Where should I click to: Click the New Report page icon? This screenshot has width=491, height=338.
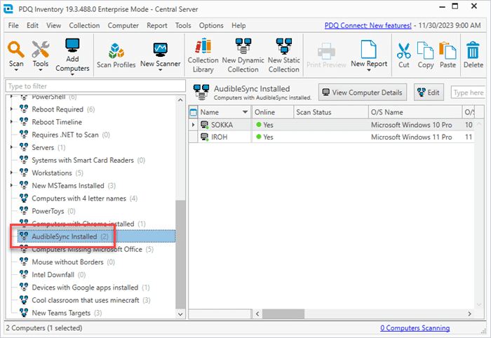click(x=368, y=49)
